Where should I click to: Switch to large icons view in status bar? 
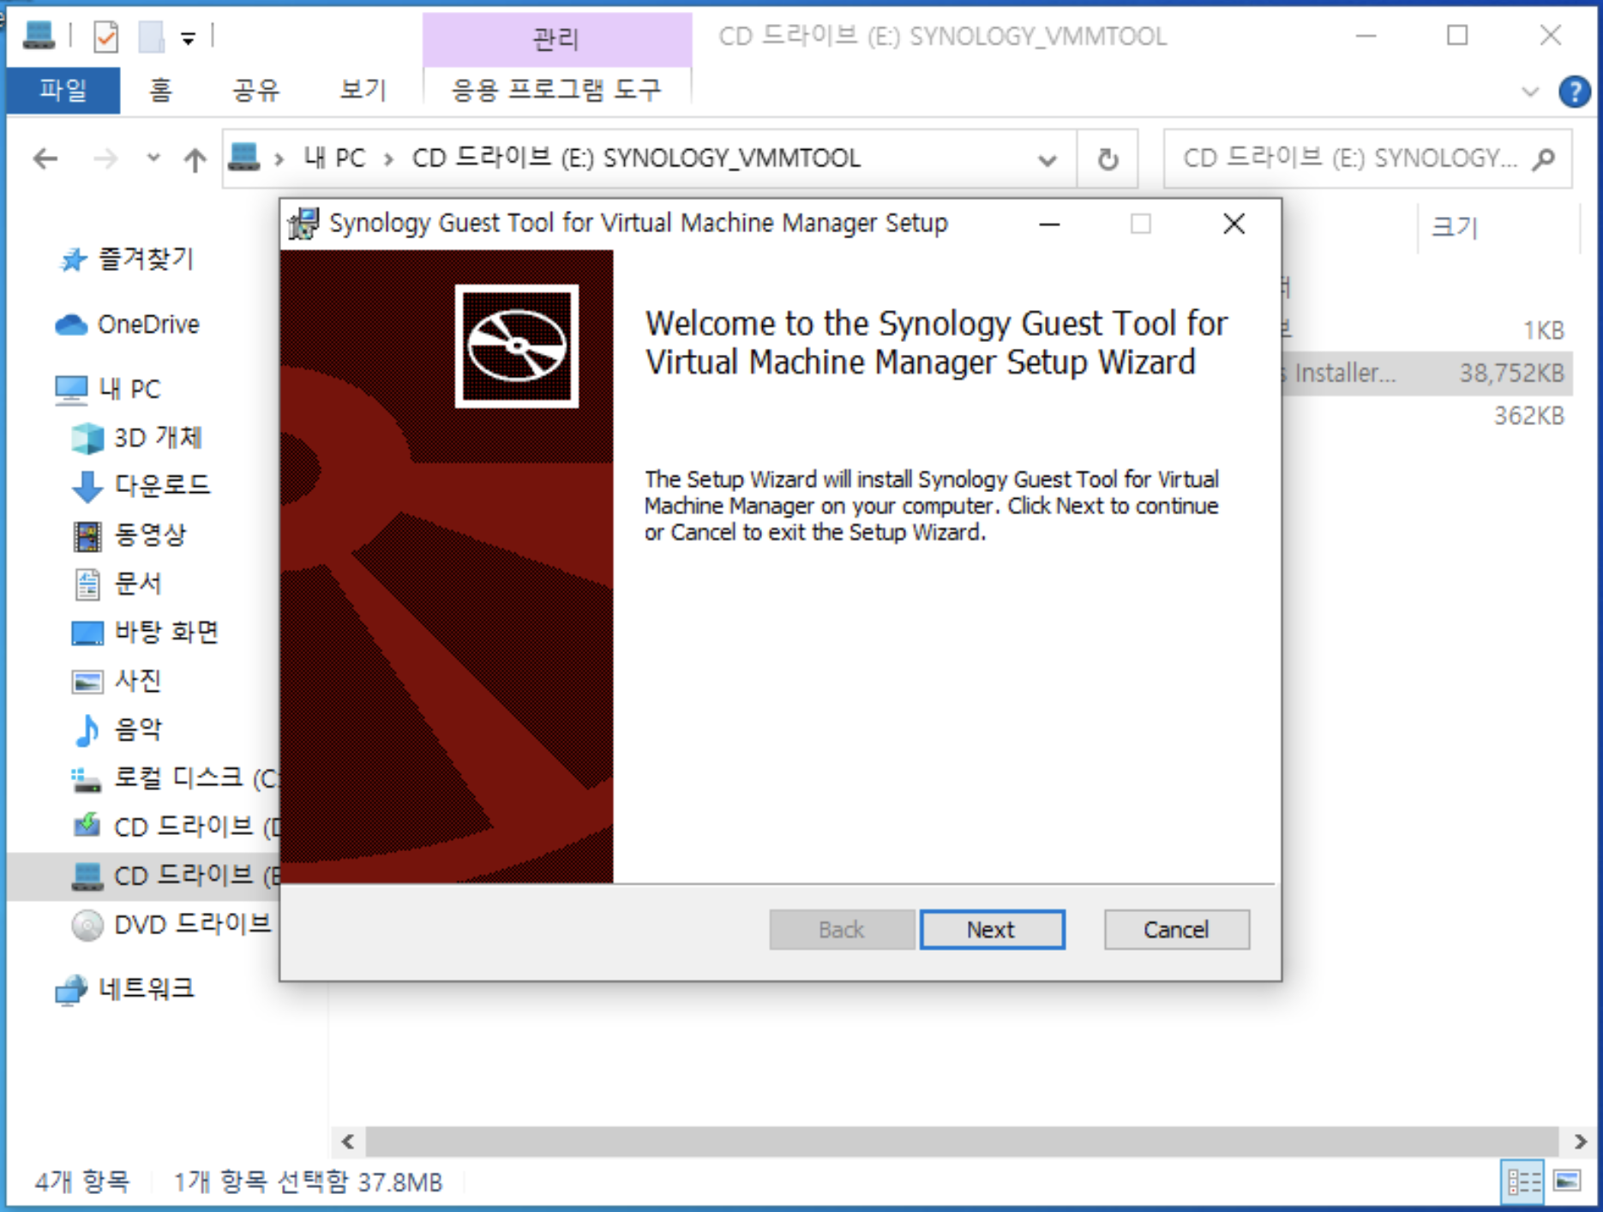[1567, 1182]
